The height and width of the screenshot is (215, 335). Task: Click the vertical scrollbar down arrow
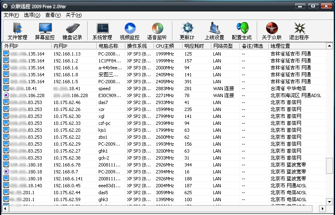(329, 202)
